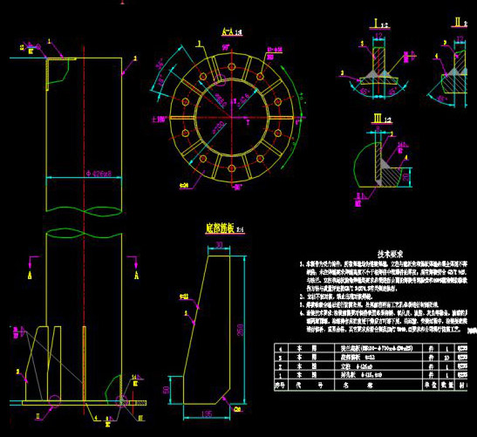The image size is (477, 437).
Task: Click the detail III view title
Action: pos(381,119)
